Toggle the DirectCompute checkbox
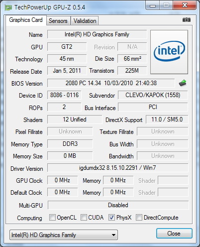Viewport: 200px width, 247px height. (139, 217)
